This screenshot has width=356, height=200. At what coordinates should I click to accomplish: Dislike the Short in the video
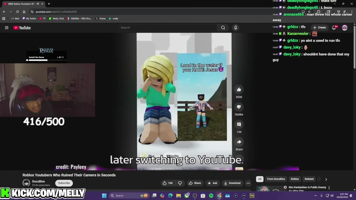[239, 107]
